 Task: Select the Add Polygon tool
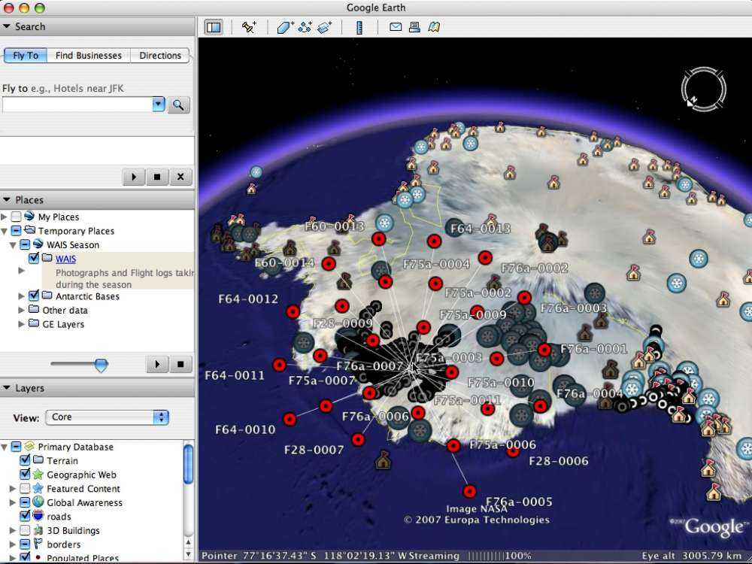point(285,27)
